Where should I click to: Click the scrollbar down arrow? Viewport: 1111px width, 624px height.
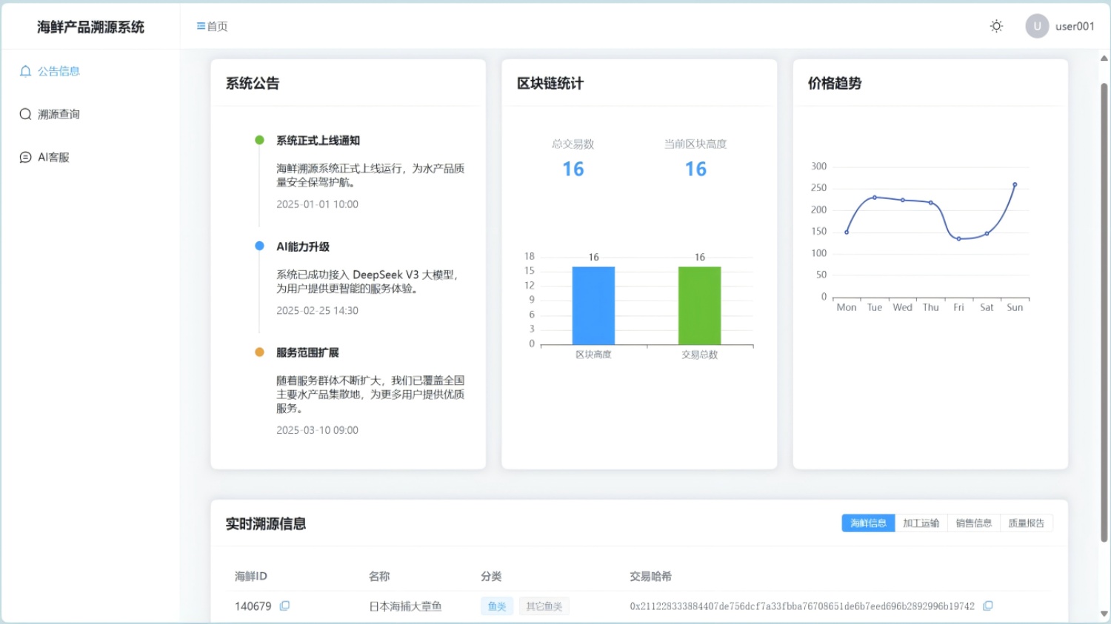pyautogui.click(x=1104, y=614)
